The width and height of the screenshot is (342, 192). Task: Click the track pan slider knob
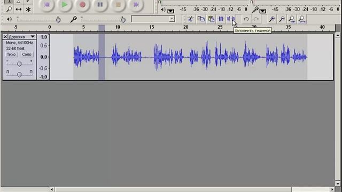19,75
